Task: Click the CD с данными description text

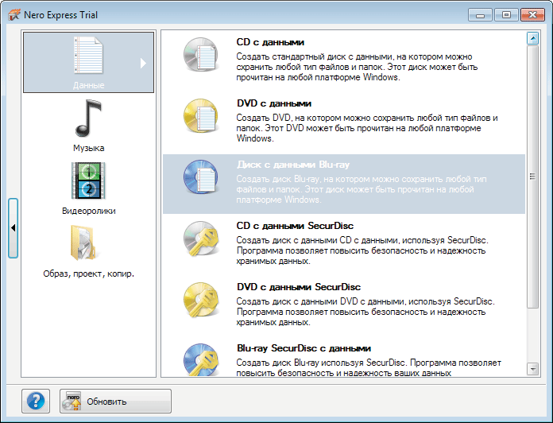Action: 357,67
